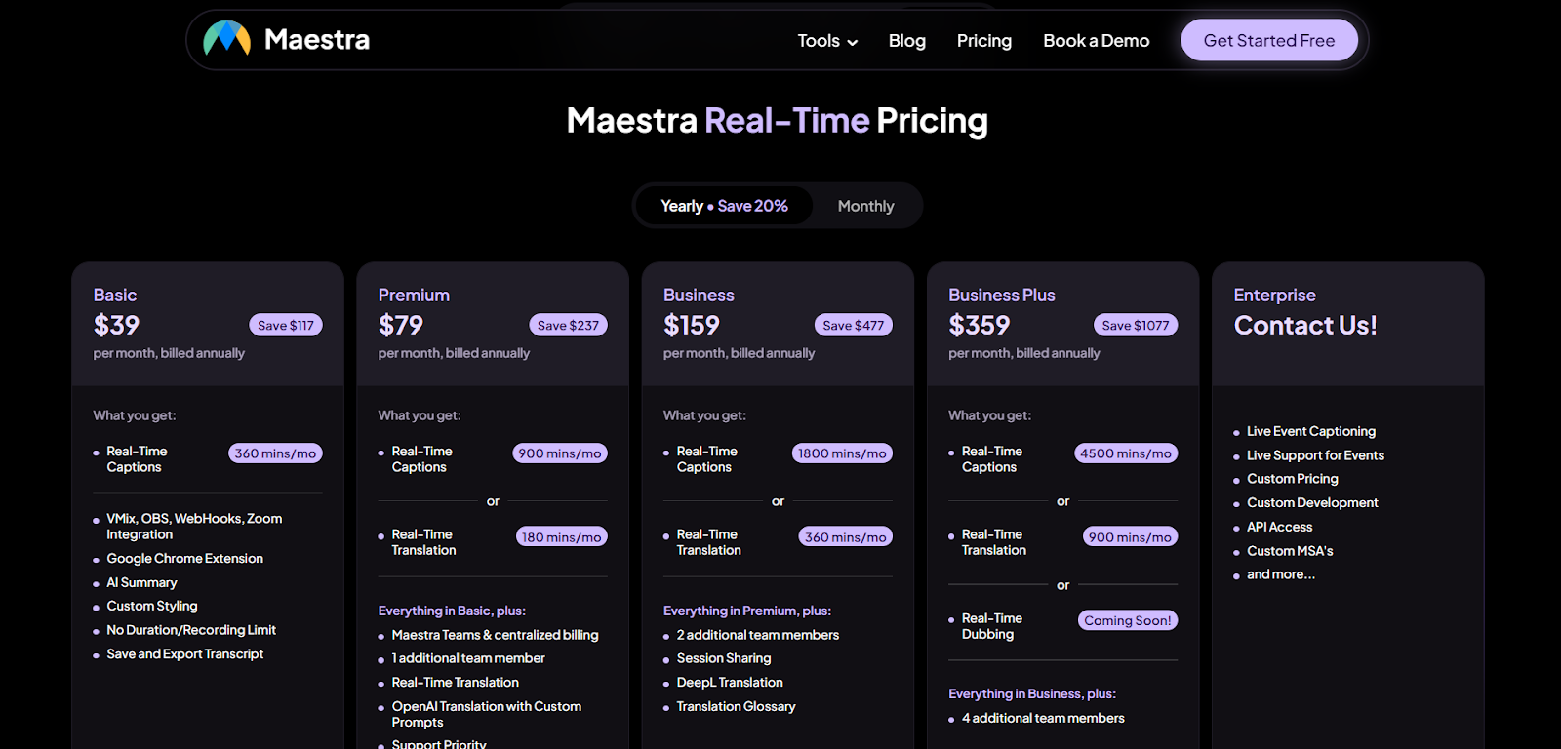Viewport: 1561px width, 749px height.
Task: Click OpenAI Translation with Custom Prompts
Action: (x=486, y=714)
